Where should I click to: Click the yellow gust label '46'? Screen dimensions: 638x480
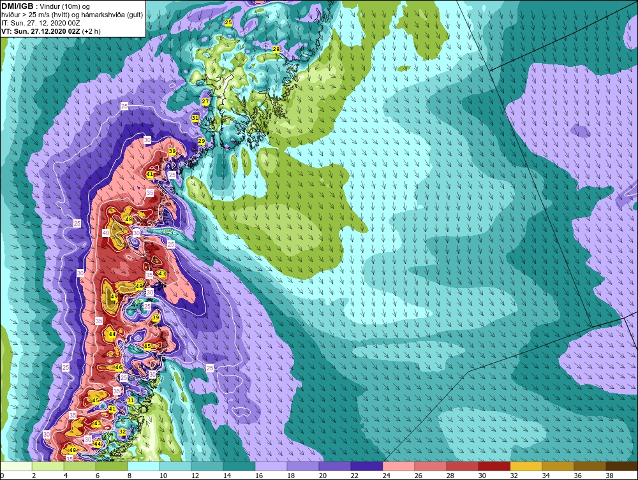(x=119, y=367)
